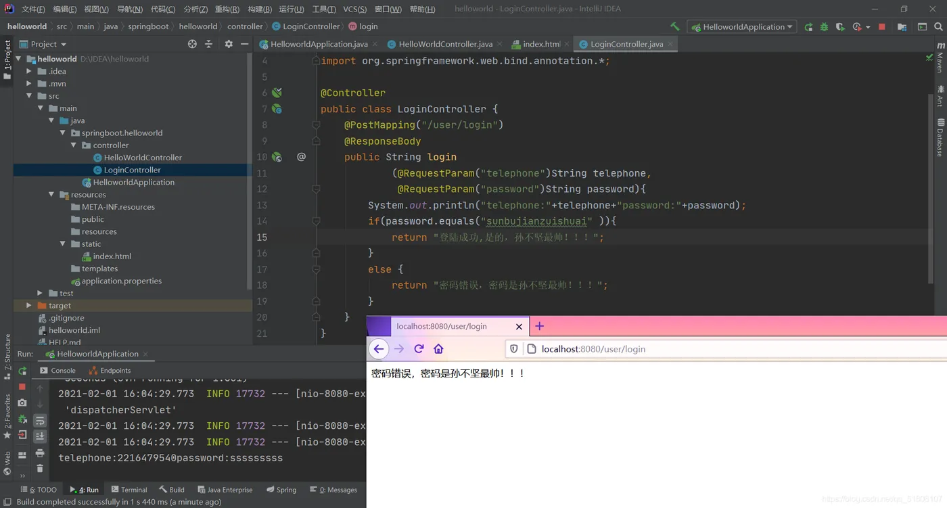Open index.html in project tree
Viewport: 947px width, 508px height.
112,256
